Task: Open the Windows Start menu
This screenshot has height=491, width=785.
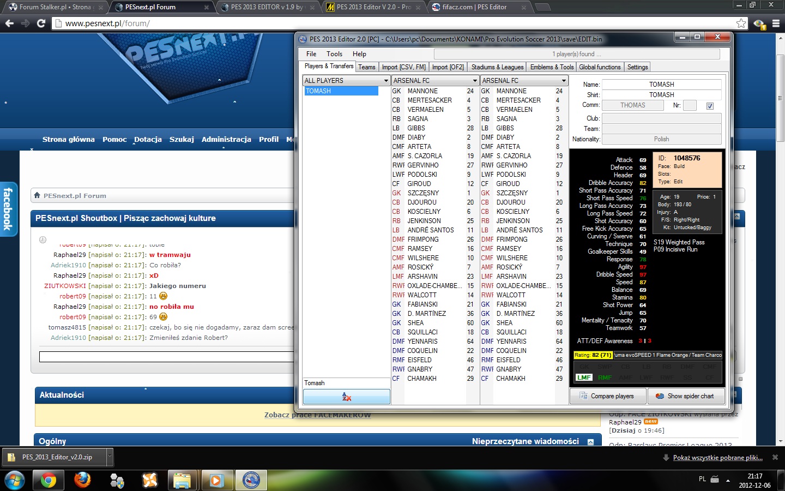Action: (14, 480)
